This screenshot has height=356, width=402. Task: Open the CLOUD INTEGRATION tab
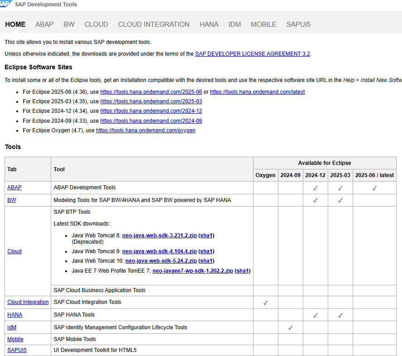coord(154,24)
